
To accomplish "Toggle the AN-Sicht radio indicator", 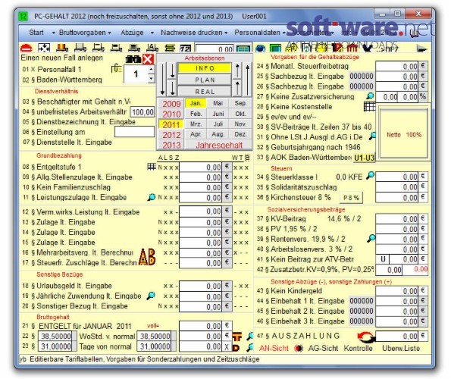I will pyautogui.click(x=299, y=349).
